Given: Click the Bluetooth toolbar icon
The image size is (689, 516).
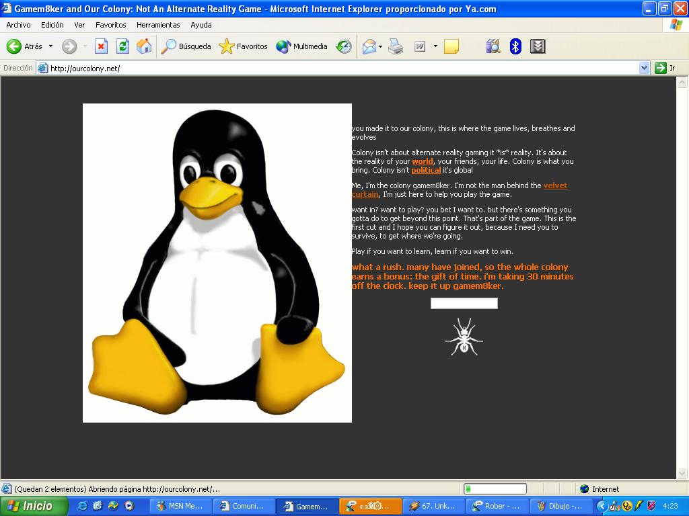Looking at the screenshot, I should pyautogui.click(x=515, y=46).
